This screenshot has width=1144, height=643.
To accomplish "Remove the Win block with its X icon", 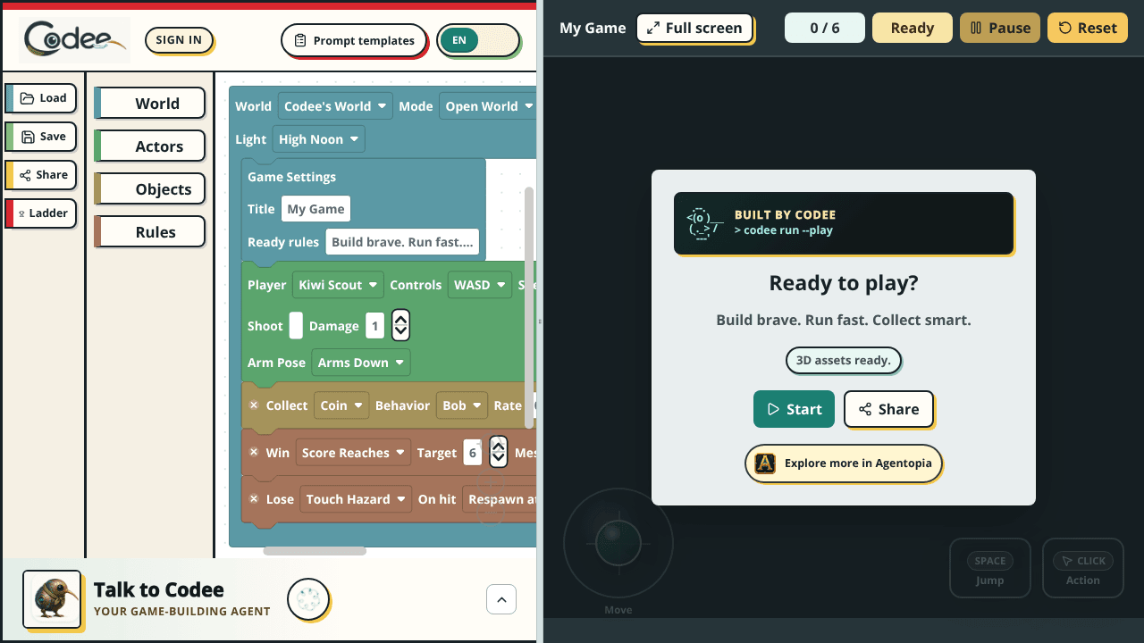I will (254, 453).
